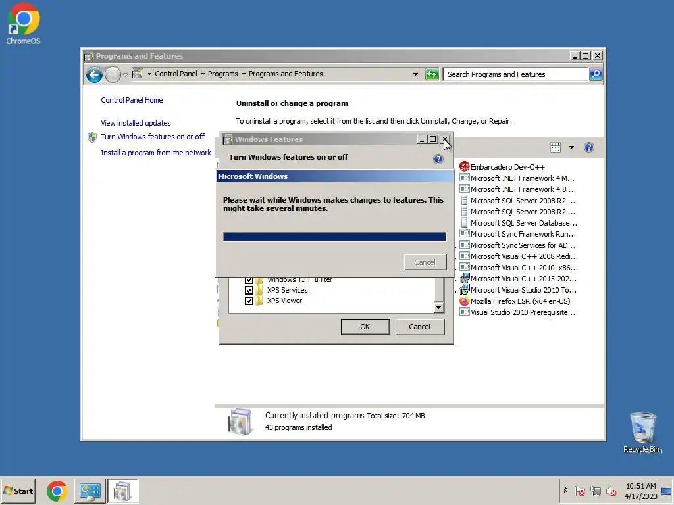Select Microsoft Visual C++ 2010 x86 entry

(519, 268)
